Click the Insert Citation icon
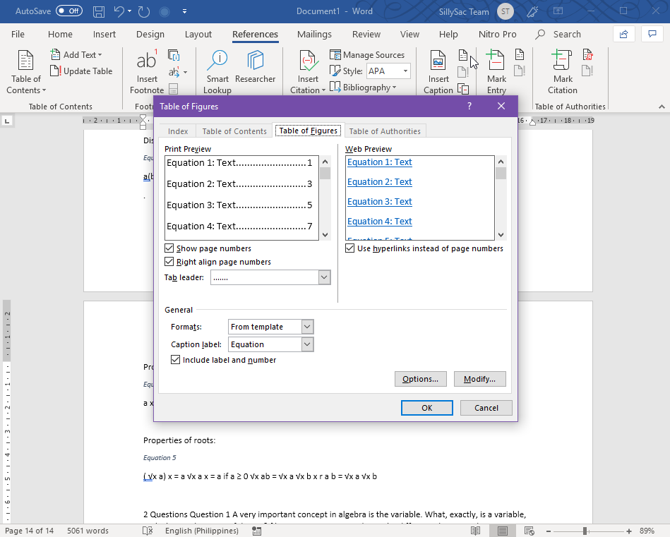The image size is (670, 537). 307,62
